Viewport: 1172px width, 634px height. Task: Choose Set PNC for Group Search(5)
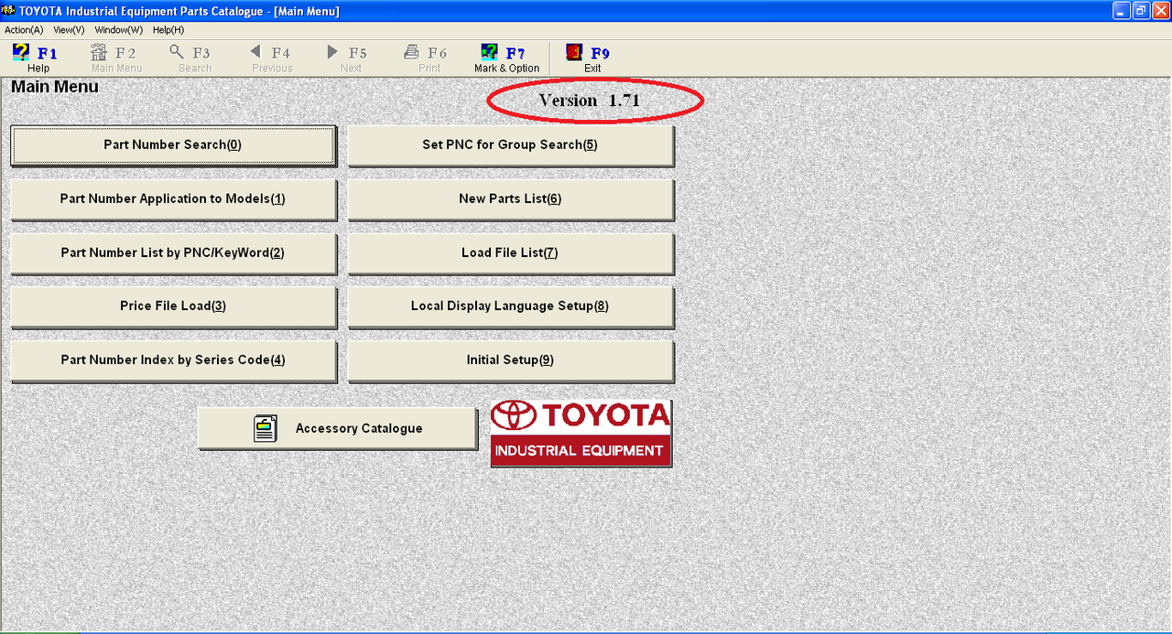pyautogui.click(x=510, y=145)
